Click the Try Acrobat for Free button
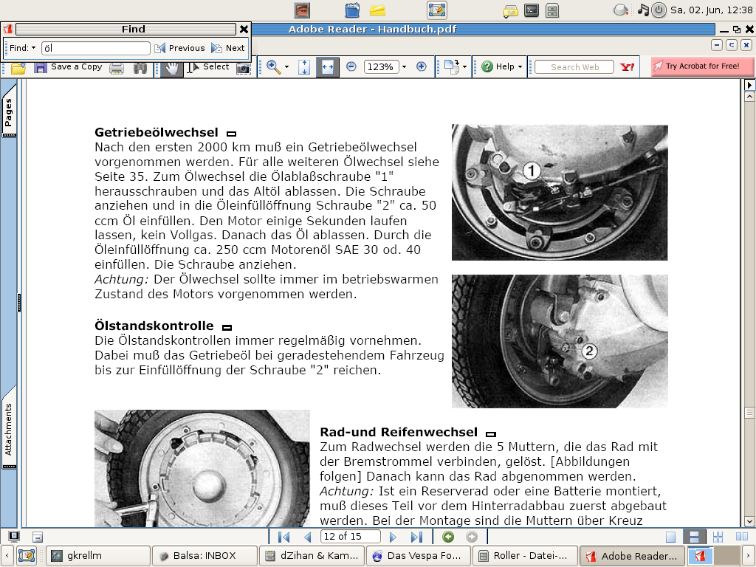The image size is (756, 567). [x=702, y=66]
